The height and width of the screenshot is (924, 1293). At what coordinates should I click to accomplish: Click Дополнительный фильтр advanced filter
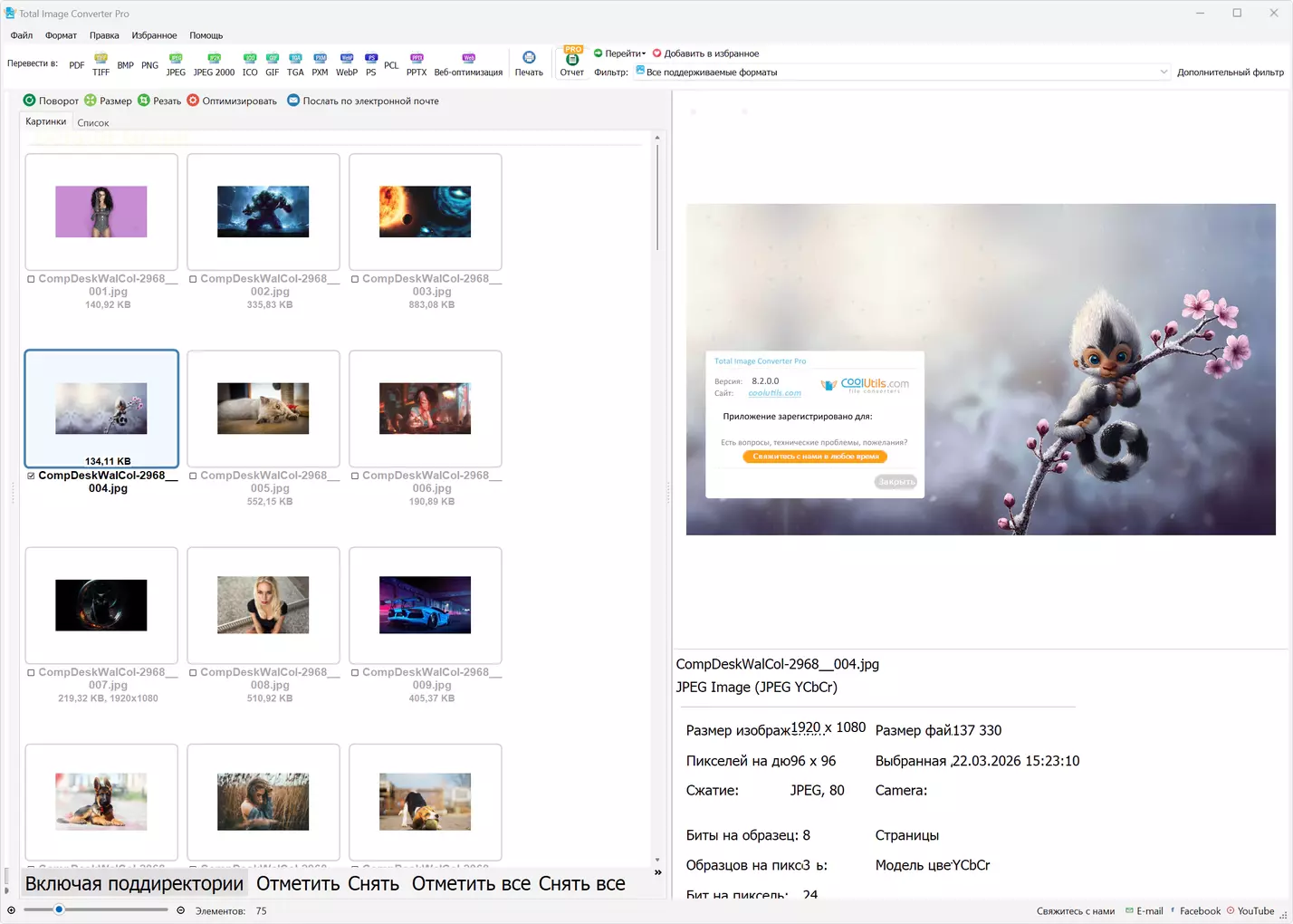coord(1231,72)
